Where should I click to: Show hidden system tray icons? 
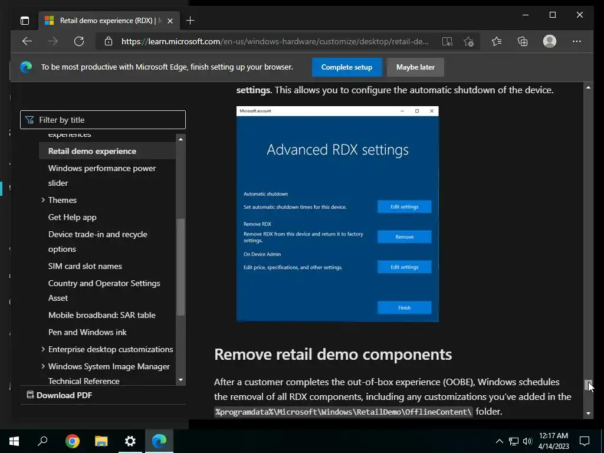pyautogui.click(x=499, y=441)
